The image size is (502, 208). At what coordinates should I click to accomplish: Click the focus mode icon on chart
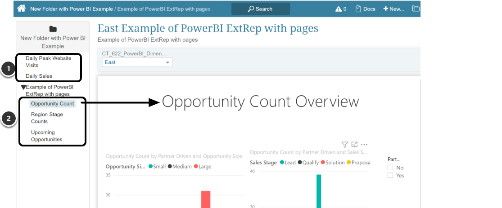[354, 144]
